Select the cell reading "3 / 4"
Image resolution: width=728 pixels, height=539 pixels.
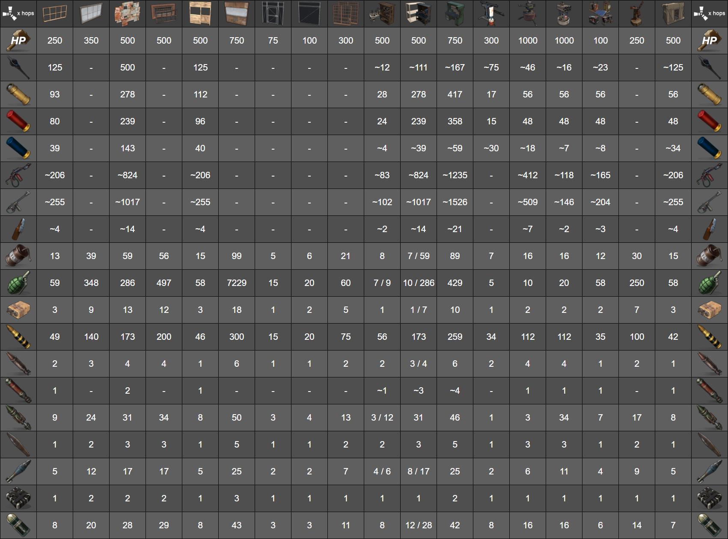coord(419,364)
